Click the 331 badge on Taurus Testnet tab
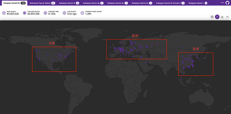The width and height of the screenshot is (231, 114). 53,3
